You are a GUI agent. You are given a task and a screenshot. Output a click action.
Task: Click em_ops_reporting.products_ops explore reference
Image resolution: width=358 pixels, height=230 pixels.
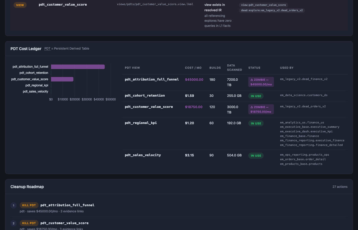point(305,155)
